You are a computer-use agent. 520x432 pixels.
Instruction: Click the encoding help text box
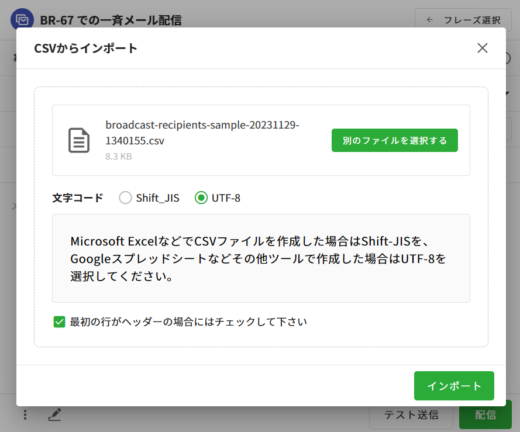coord(261,258)
